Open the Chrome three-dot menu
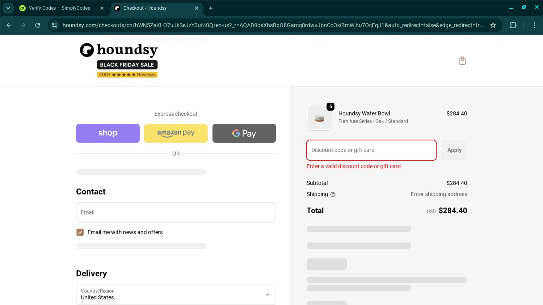Viewport: 543px width, 305px height. point(534,25)
